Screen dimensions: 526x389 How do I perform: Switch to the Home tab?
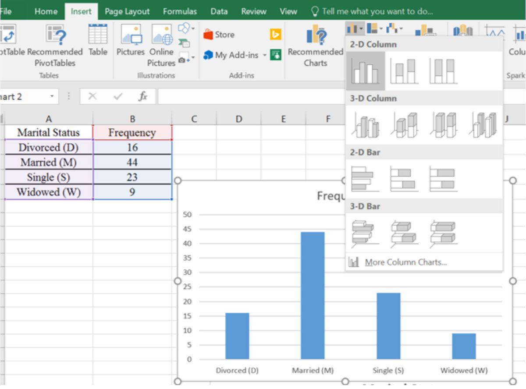pos(46,11)
